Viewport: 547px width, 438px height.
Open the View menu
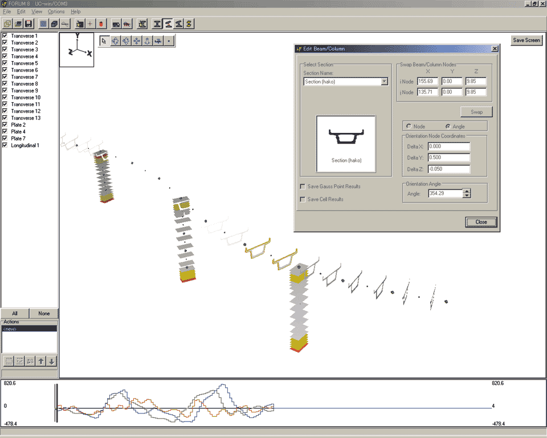click(36, 11)
